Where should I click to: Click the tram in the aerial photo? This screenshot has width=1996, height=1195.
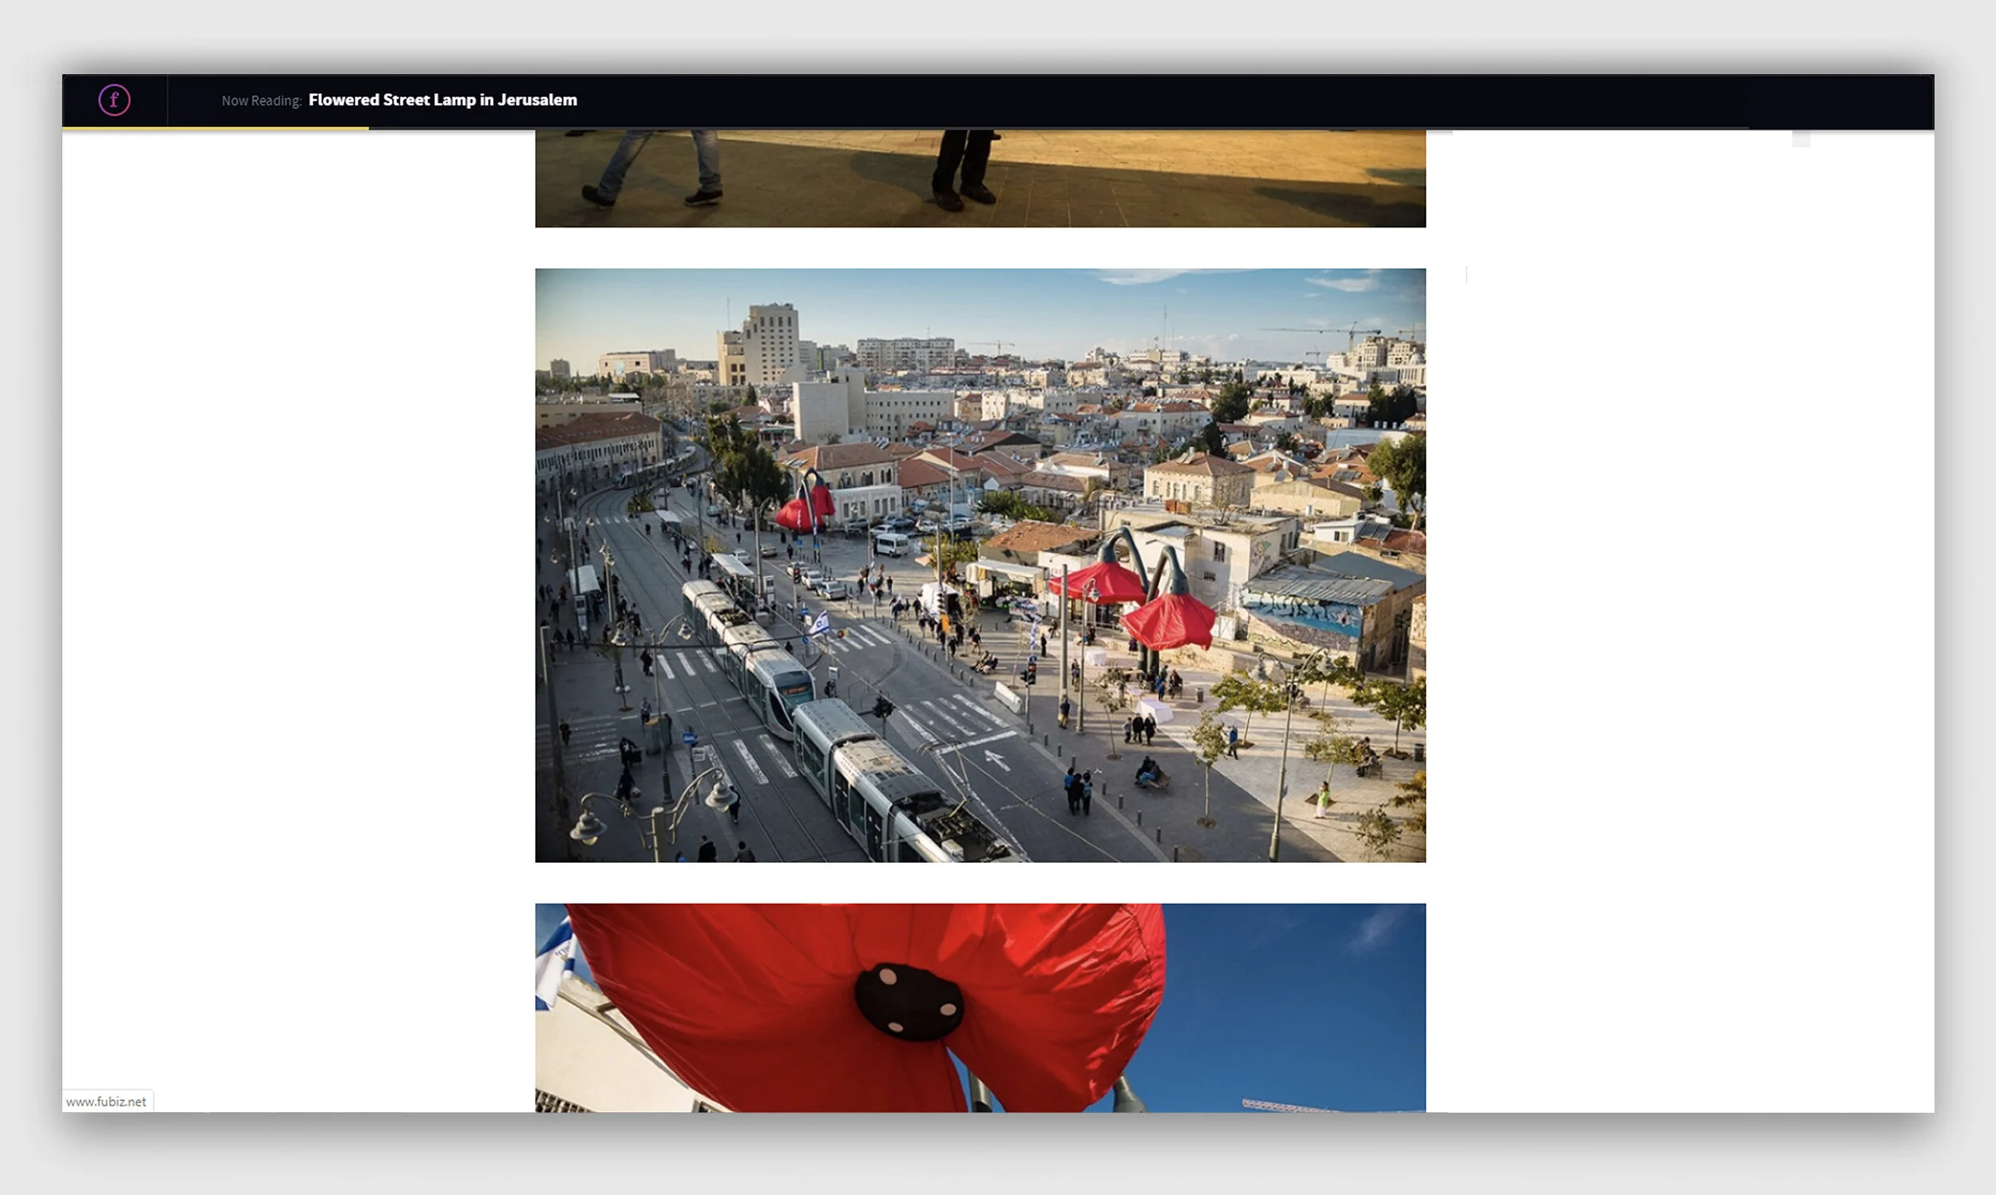[x=846, y=739]
